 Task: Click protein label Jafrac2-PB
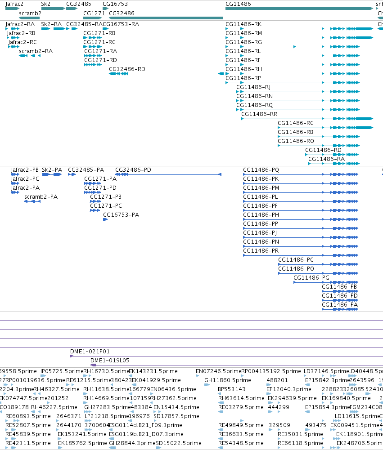click(x=25, y=170)
